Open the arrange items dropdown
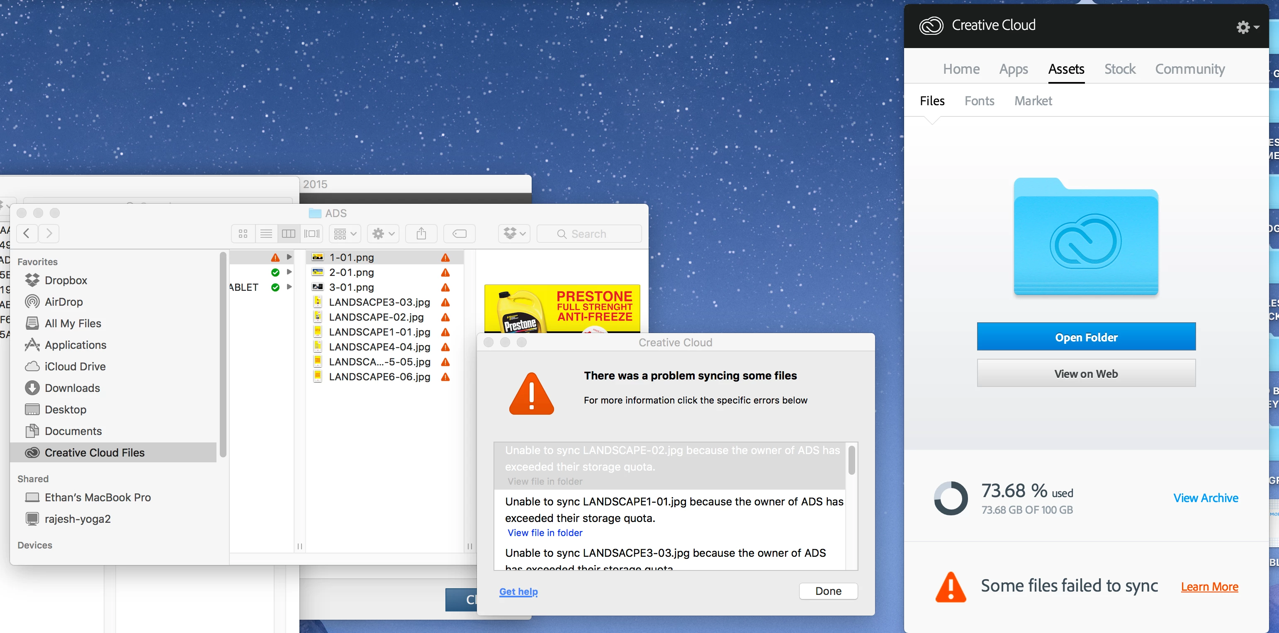The image size is (1279, 633). (345, 234)
